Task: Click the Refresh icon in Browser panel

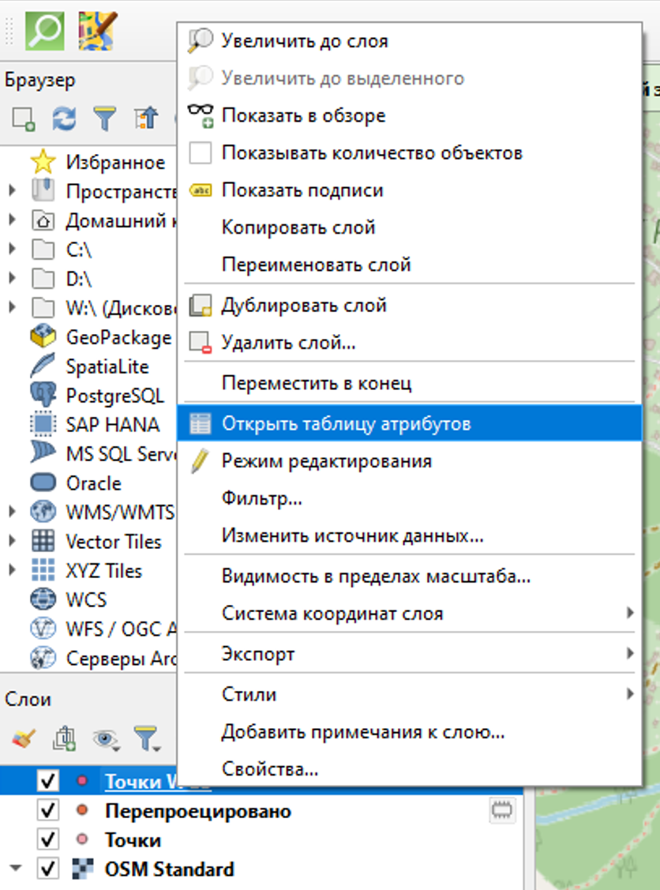Action: click(64, 118)
